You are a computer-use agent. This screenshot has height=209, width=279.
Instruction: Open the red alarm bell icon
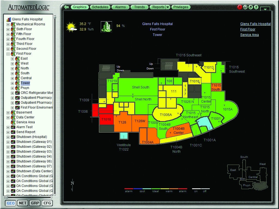tap(240, 7)
